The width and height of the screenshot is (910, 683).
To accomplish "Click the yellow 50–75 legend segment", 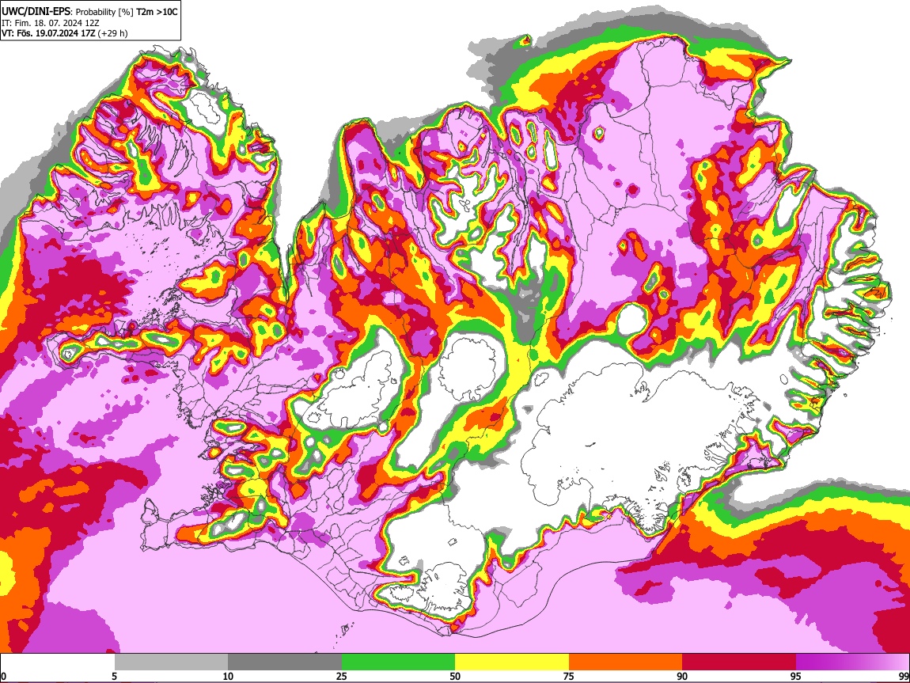I will (512, 662).
